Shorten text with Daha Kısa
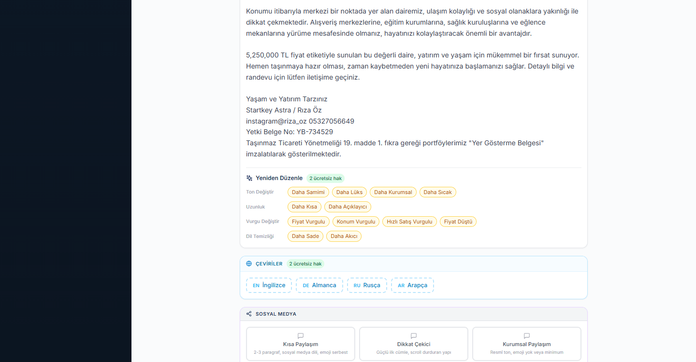Image resolution: width=696 pixels, height=362 pixels. [304, 207]
